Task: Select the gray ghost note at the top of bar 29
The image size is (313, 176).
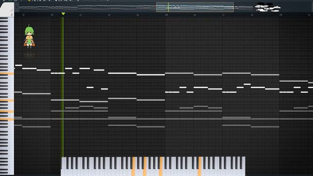Action: [x=293, y=81]
